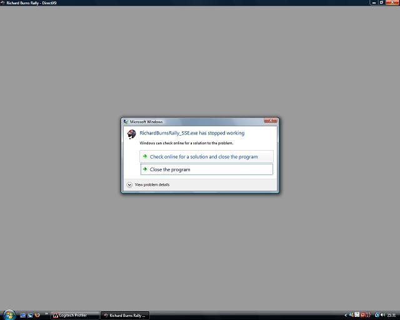Click the taskbar clock showing 21:31
This screenshot has width=400, height=320.
tap(391, 316)
